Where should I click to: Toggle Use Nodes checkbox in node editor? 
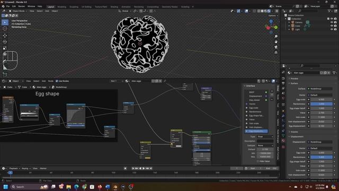(x=57, y=81)
